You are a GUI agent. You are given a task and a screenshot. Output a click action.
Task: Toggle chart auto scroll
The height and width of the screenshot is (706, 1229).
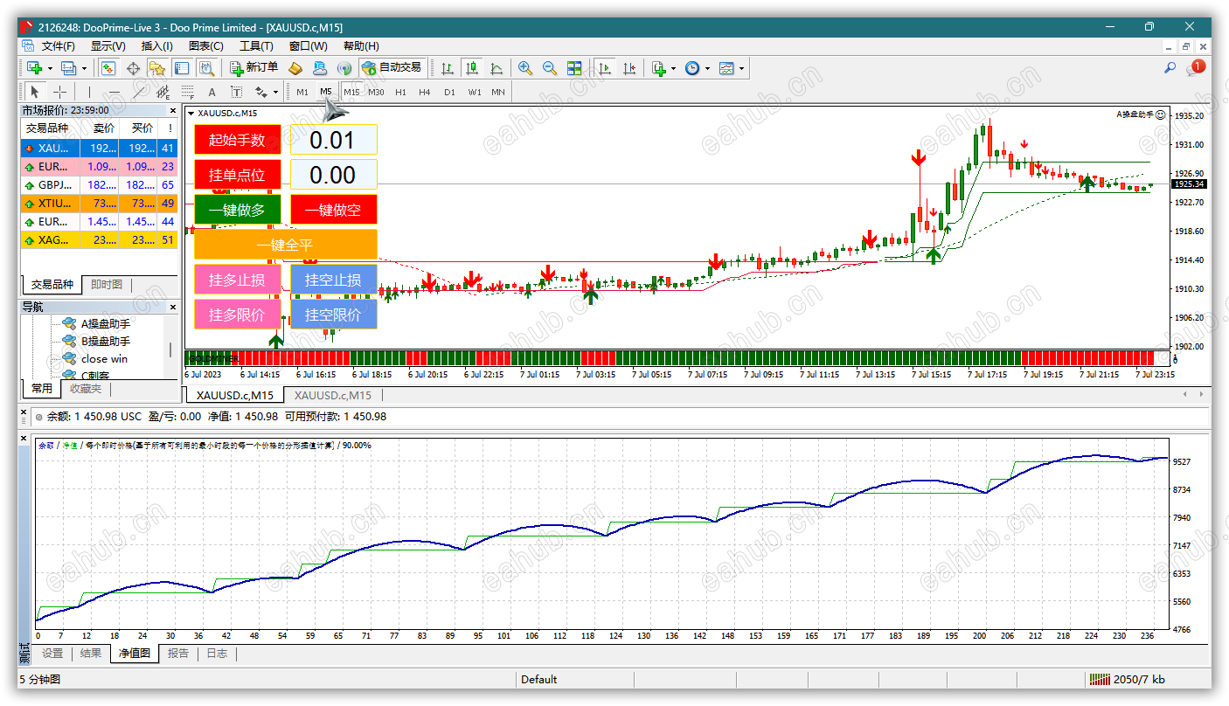tap(603, 67)
